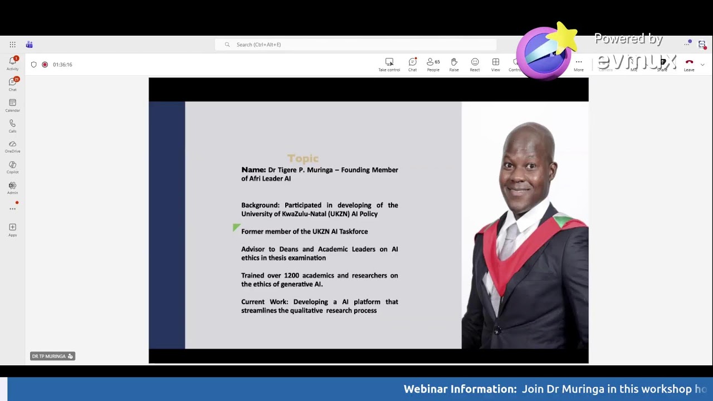713x401 pixels.
Task: Open the app launcher grid icon
Action: (12, 45)
